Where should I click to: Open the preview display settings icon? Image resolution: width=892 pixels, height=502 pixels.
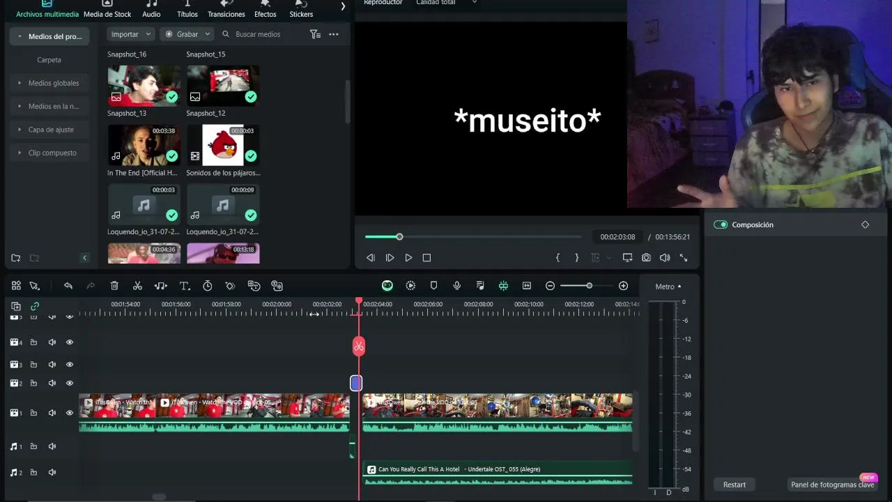[627, 258]
